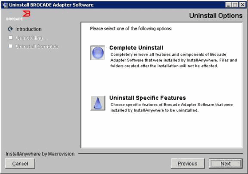Click the Next button

point(225,164)
